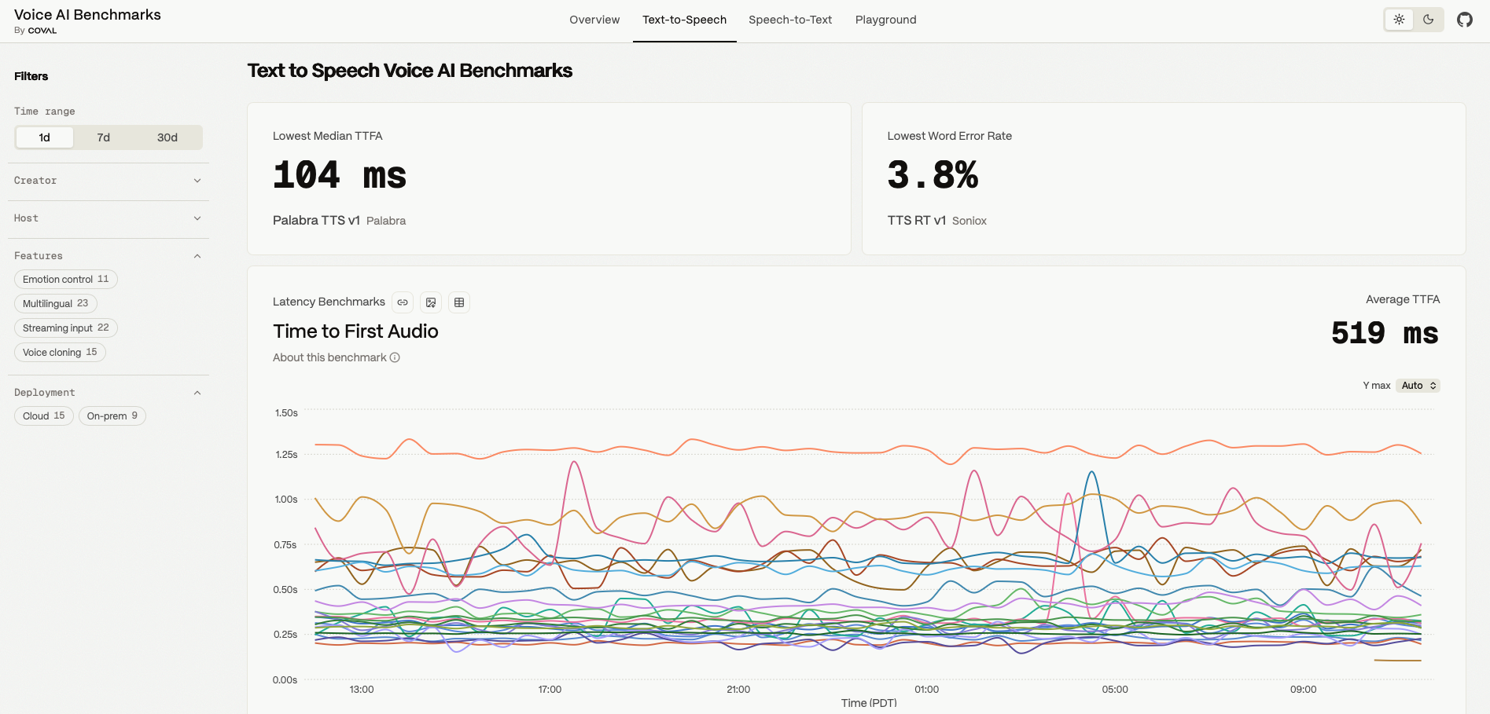This screenshot has width=1490, height=714.
Task: Select the 7d time range
Action: [x=104, y=137]
